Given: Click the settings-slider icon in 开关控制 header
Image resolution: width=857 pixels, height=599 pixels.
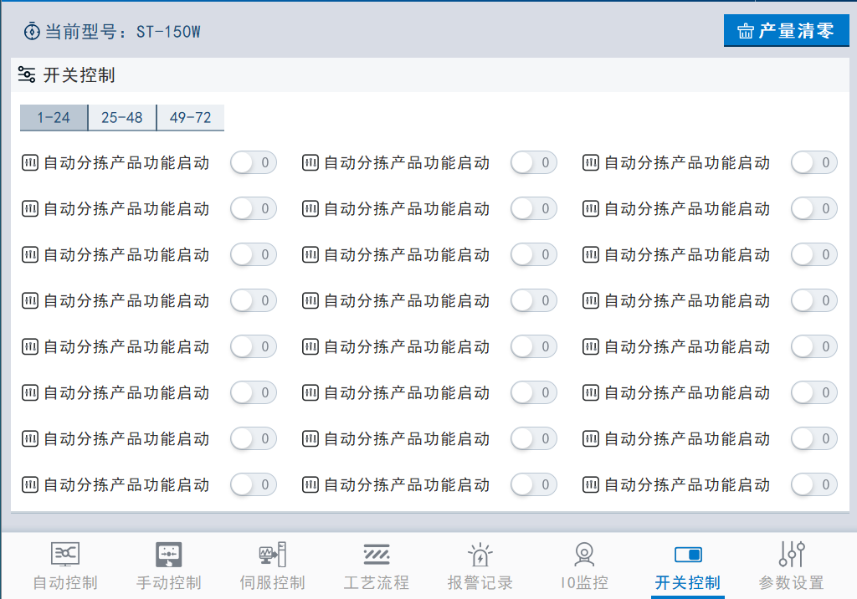Looking at the screenshot, I should tap(27, 75).
